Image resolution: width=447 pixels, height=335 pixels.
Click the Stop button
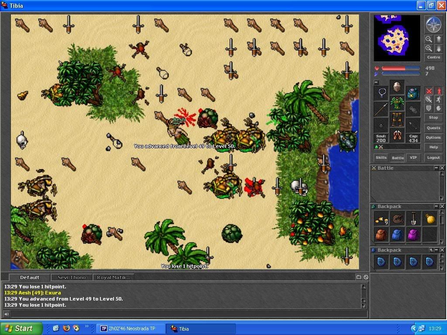coord(433,117)
